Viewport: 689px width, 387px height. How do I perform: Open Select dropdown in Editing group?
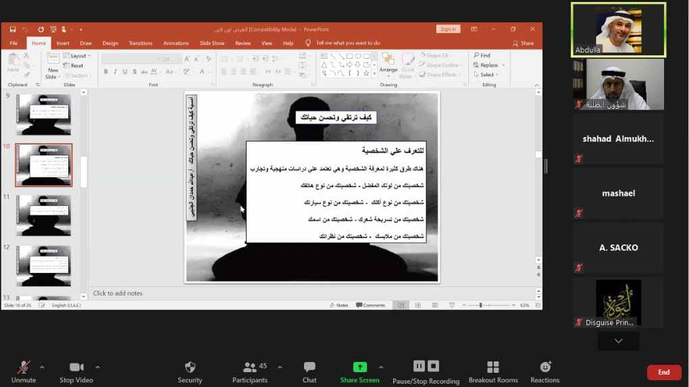(x=486, y=75)
